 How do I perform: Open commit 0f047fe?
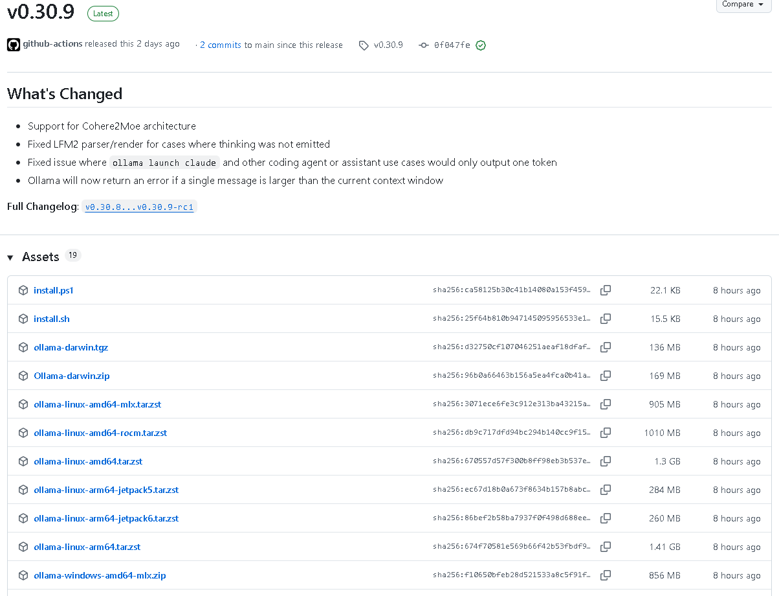(452, 45)
